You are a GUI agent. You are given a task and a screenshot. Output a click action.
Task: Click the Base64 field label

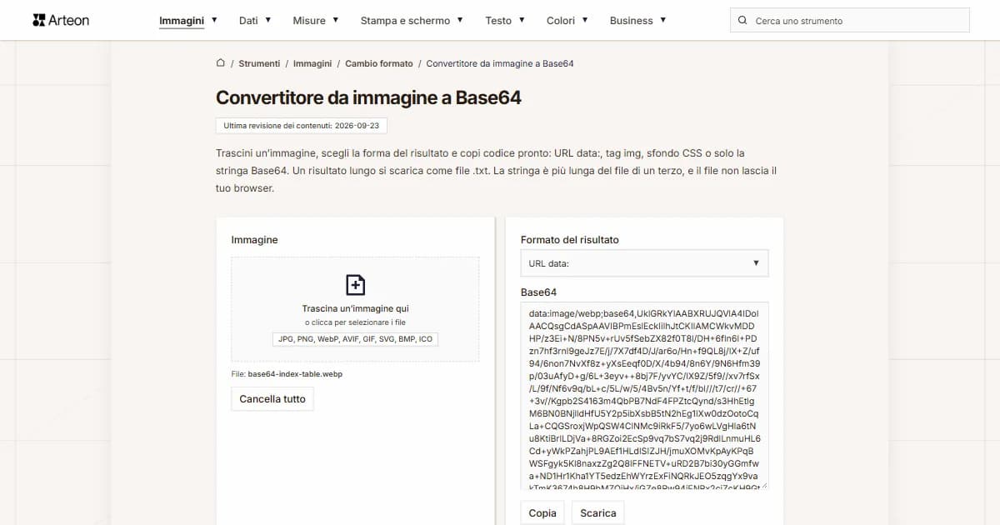tap(538, 292)
